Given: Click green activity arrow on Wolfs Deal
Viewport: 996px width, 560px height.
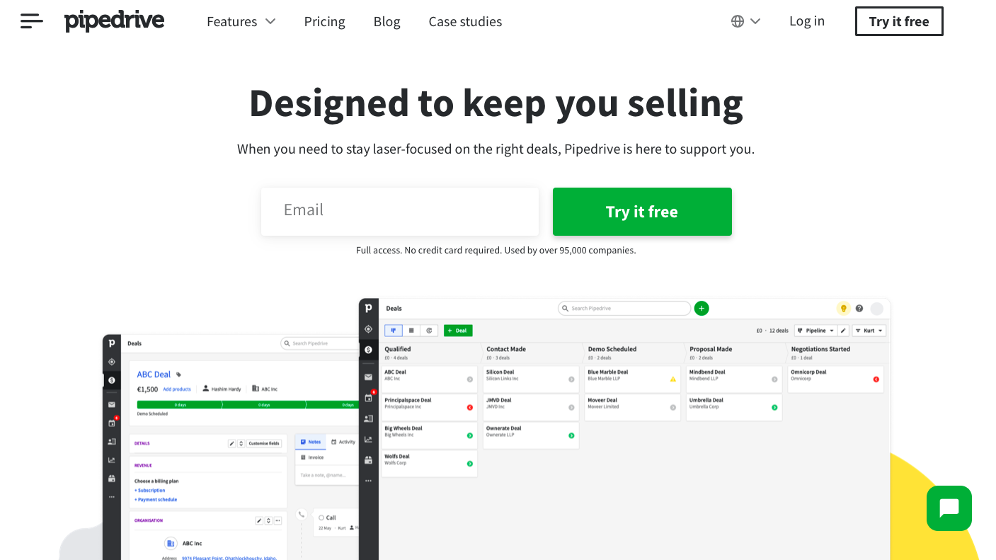Looking at the screenshot, I should [x=469, y=464].
